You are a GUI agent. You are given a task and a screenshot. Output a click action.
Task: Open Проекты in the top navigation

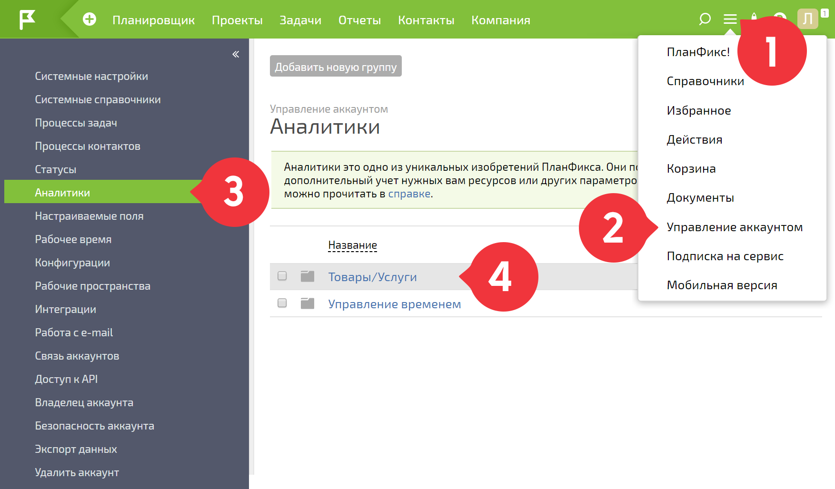pos(237,20)
